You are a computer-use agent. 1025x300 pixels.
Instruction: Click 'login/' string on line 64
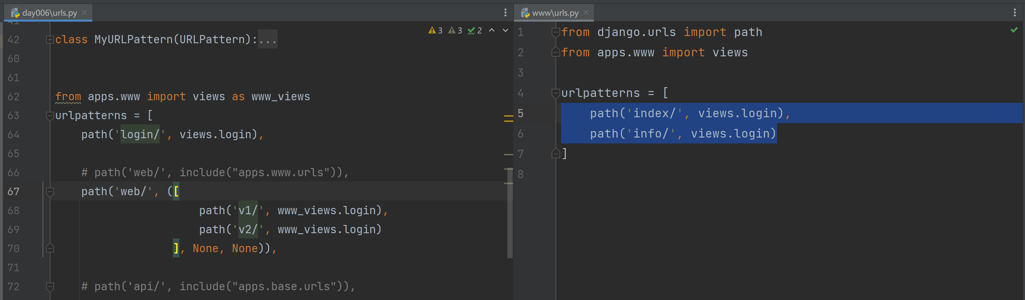(x=140, y=135)
